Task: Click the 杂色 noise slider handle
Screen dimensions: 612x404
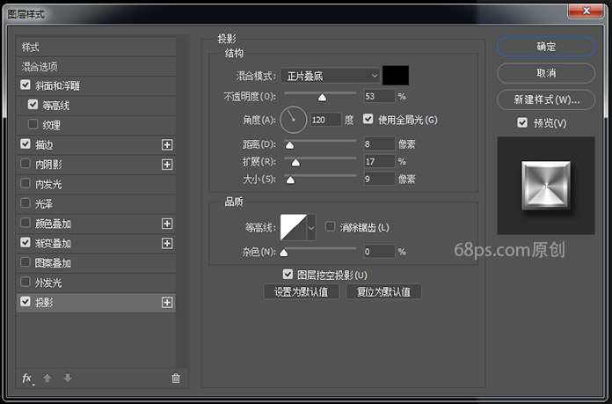Action: pos(284,253)
